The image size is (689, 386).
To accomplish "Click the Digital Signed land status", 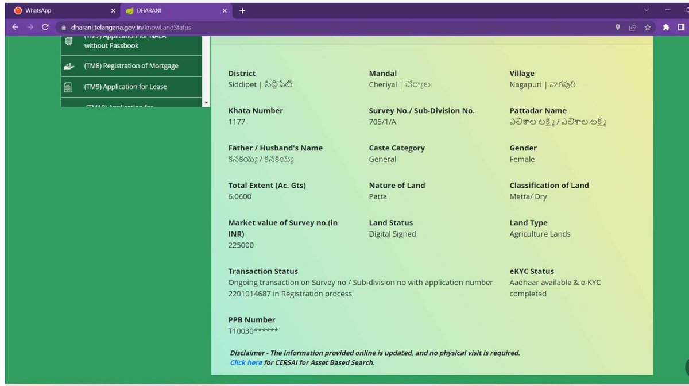I will click(x=392, y=234).
